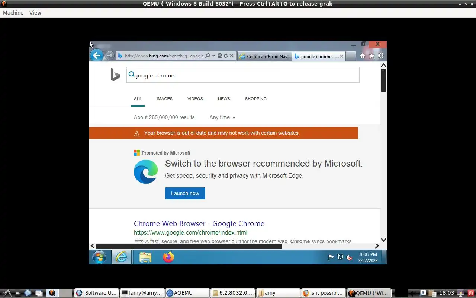Expand the 'Any time' filter dropdown
The image size is (476, 298).
click(222, 117)
